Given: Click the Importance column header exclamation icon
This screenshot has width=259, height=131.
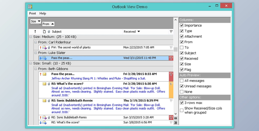Looking at the screenshot, I should (35, 31).
